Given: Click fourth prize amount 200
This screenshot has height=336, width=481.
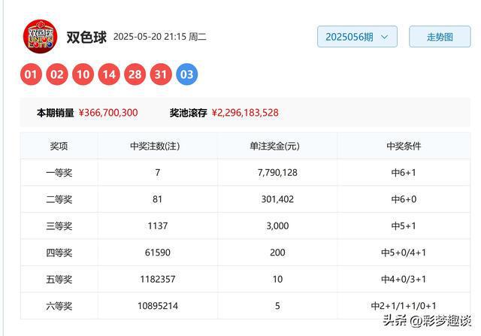Looking at the screenshot, I should pyautogui.click(x=277, y=253).
